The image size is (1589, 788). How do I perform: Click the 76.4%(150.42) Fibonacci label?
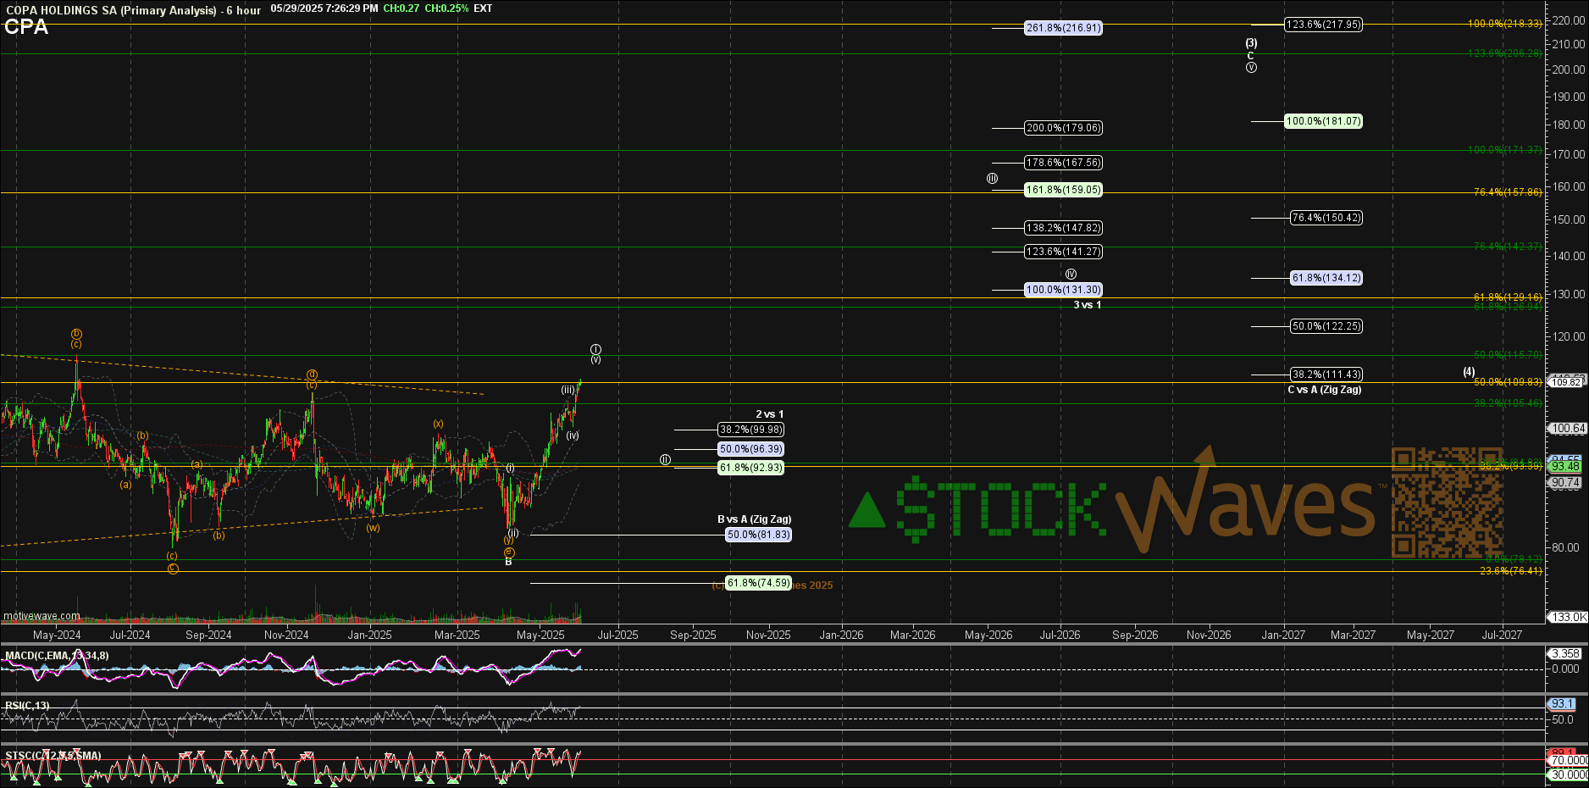(1326, 218)
